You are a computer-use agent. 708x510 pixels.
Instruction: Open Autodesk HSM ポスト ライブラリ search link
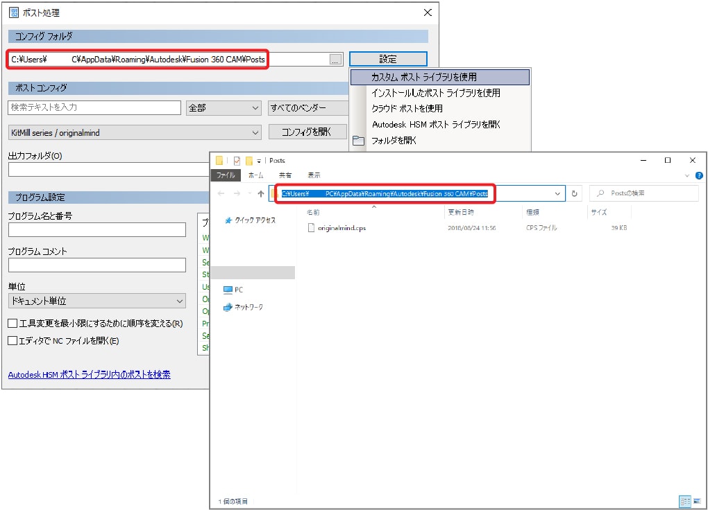89,375
